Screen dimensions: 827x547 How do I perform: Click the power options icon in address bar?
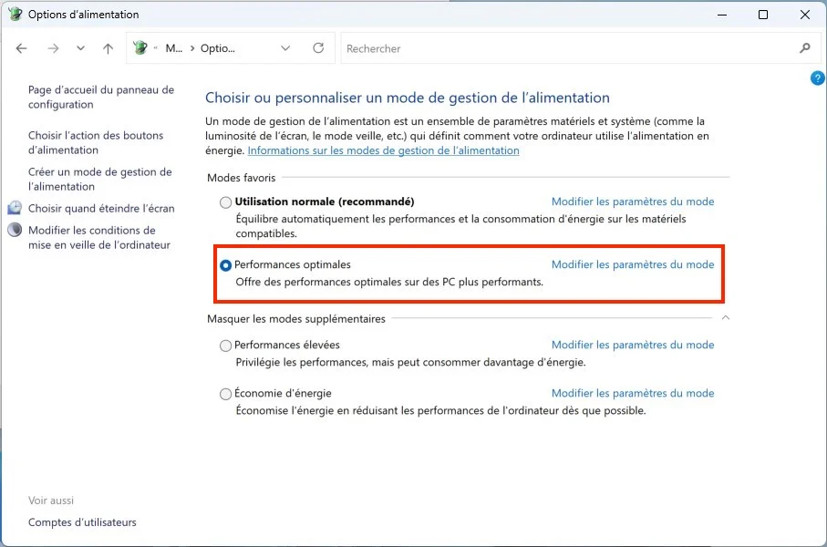point(140,48)
